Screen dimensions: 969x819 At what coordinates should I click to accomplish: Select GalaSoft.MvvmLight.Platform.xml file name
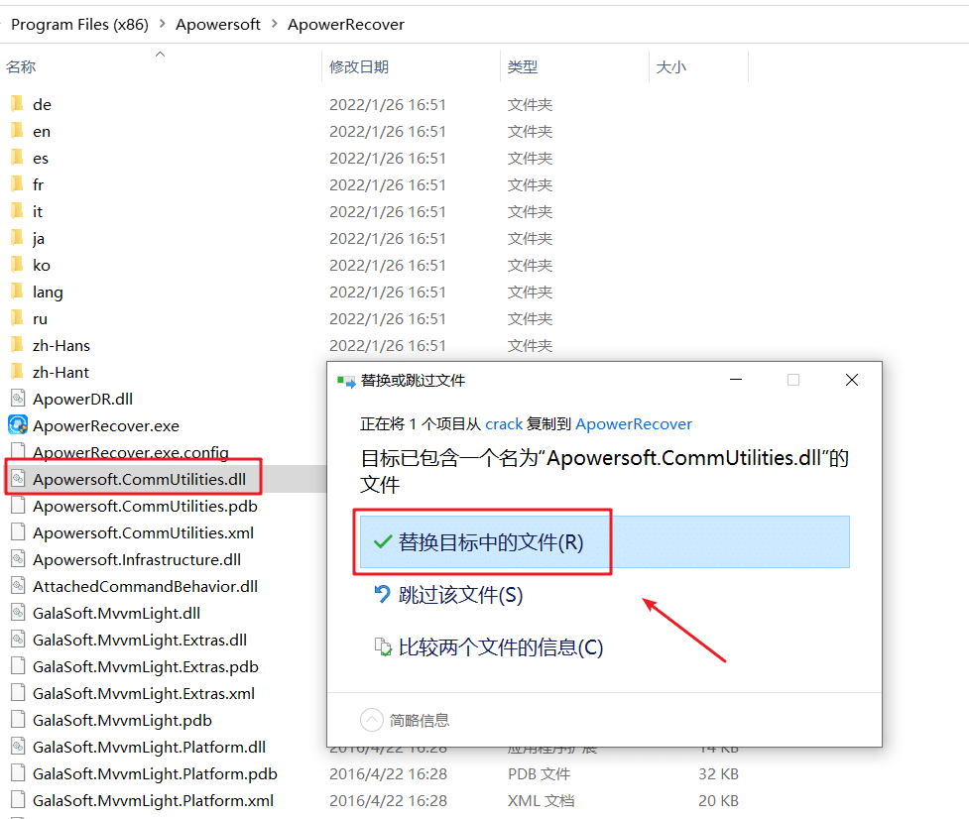pyautogui.click(x=153, y=800)
